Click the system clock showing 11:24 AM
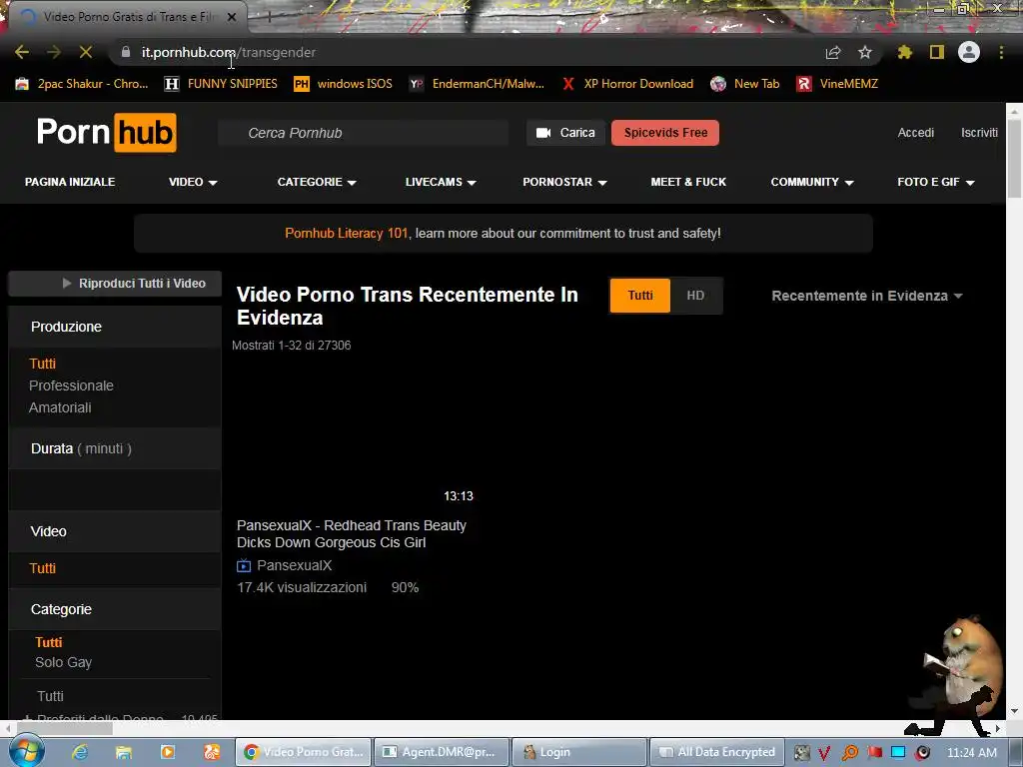This screenshot has height=767, width=1023. (x=971, y=753)
